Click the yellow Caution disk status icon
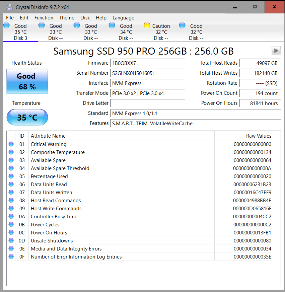This screenshot has width=285, height=292. [x=147, y=25]
